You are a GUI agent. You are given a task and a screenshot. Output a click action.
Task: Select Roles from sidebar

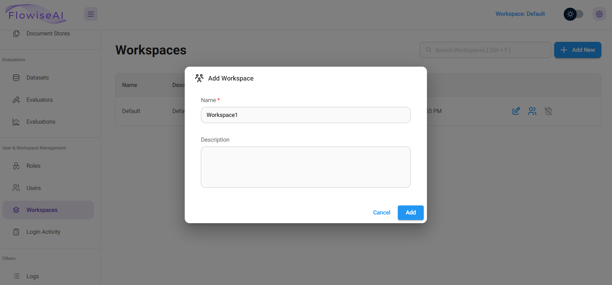[33, 166]
